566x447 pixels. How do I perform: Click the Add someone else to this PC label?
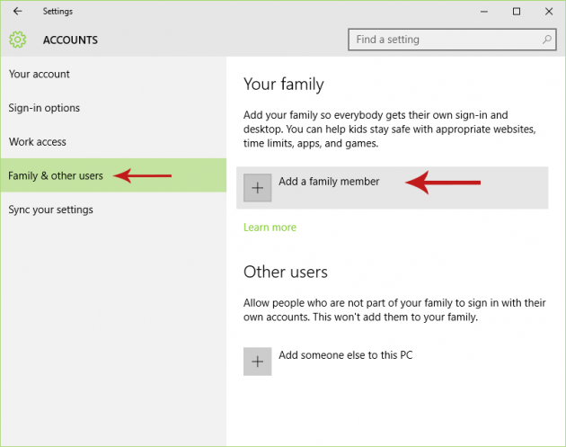point(346,355)
